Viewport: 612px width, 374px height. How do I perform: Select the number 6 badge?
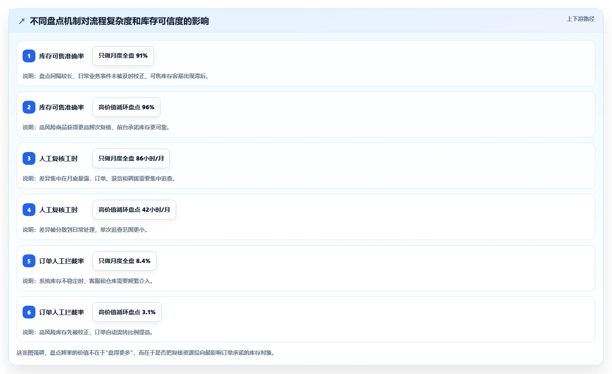[x=29, y=312]
